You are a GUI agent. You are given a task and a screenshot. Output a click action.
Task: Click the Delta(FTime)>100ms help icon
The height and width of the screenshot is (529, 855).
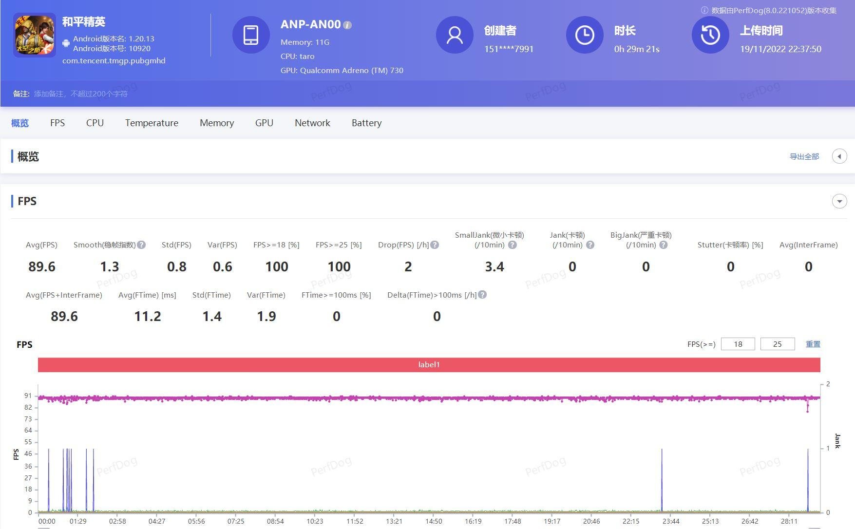point(482,295)
